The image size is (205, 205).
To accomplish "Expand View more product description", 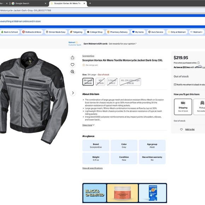I will (88, 125).
